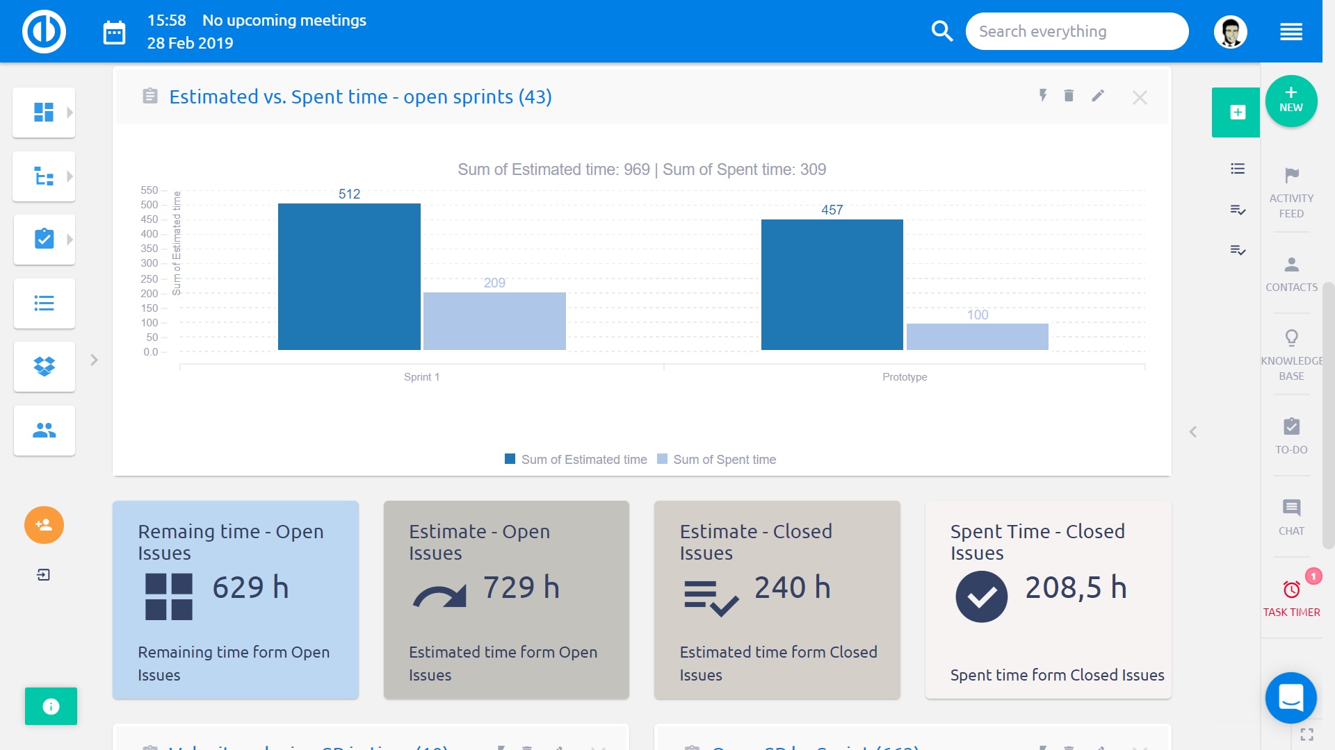Expand the project tree sidebar arrow
The width and height of the screenshot is (1335, 750).
pyautogui.click(x=70, y=176)
